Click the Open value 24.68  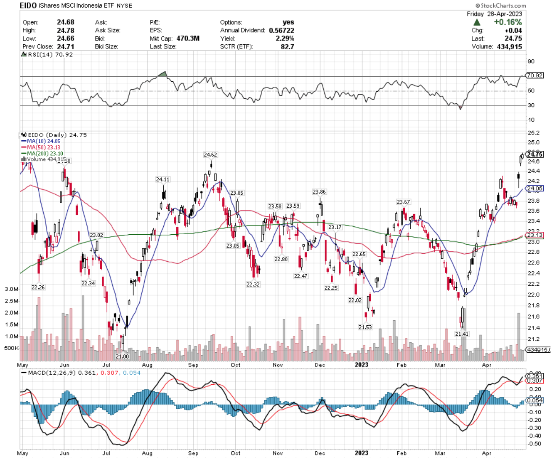(66, 22)
